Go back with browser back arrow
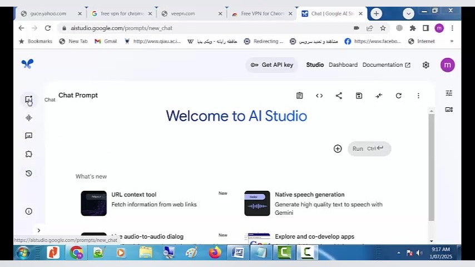The image size is (475, 267). point(21,28)
